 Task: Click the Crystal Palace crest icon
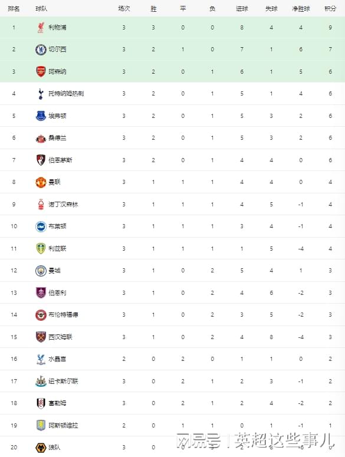coord(41,359)
